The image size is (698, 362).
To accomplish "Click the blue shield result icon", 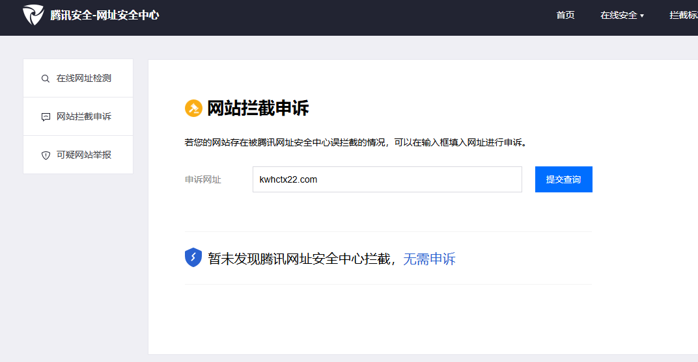I will click(193, 257).
